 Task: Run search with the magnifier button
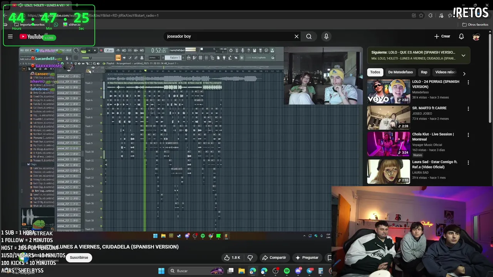[x=309, y=36]
